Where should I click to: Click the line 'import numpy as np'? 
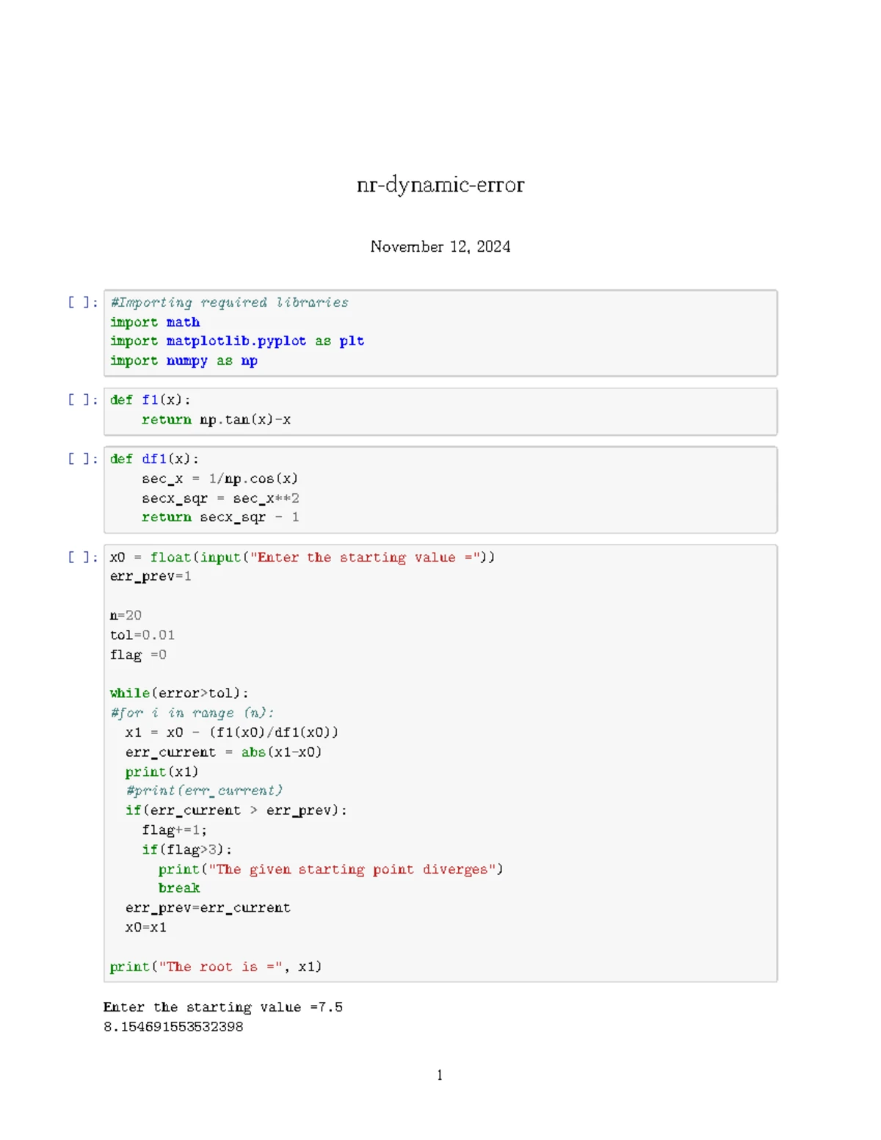[184, 361]
